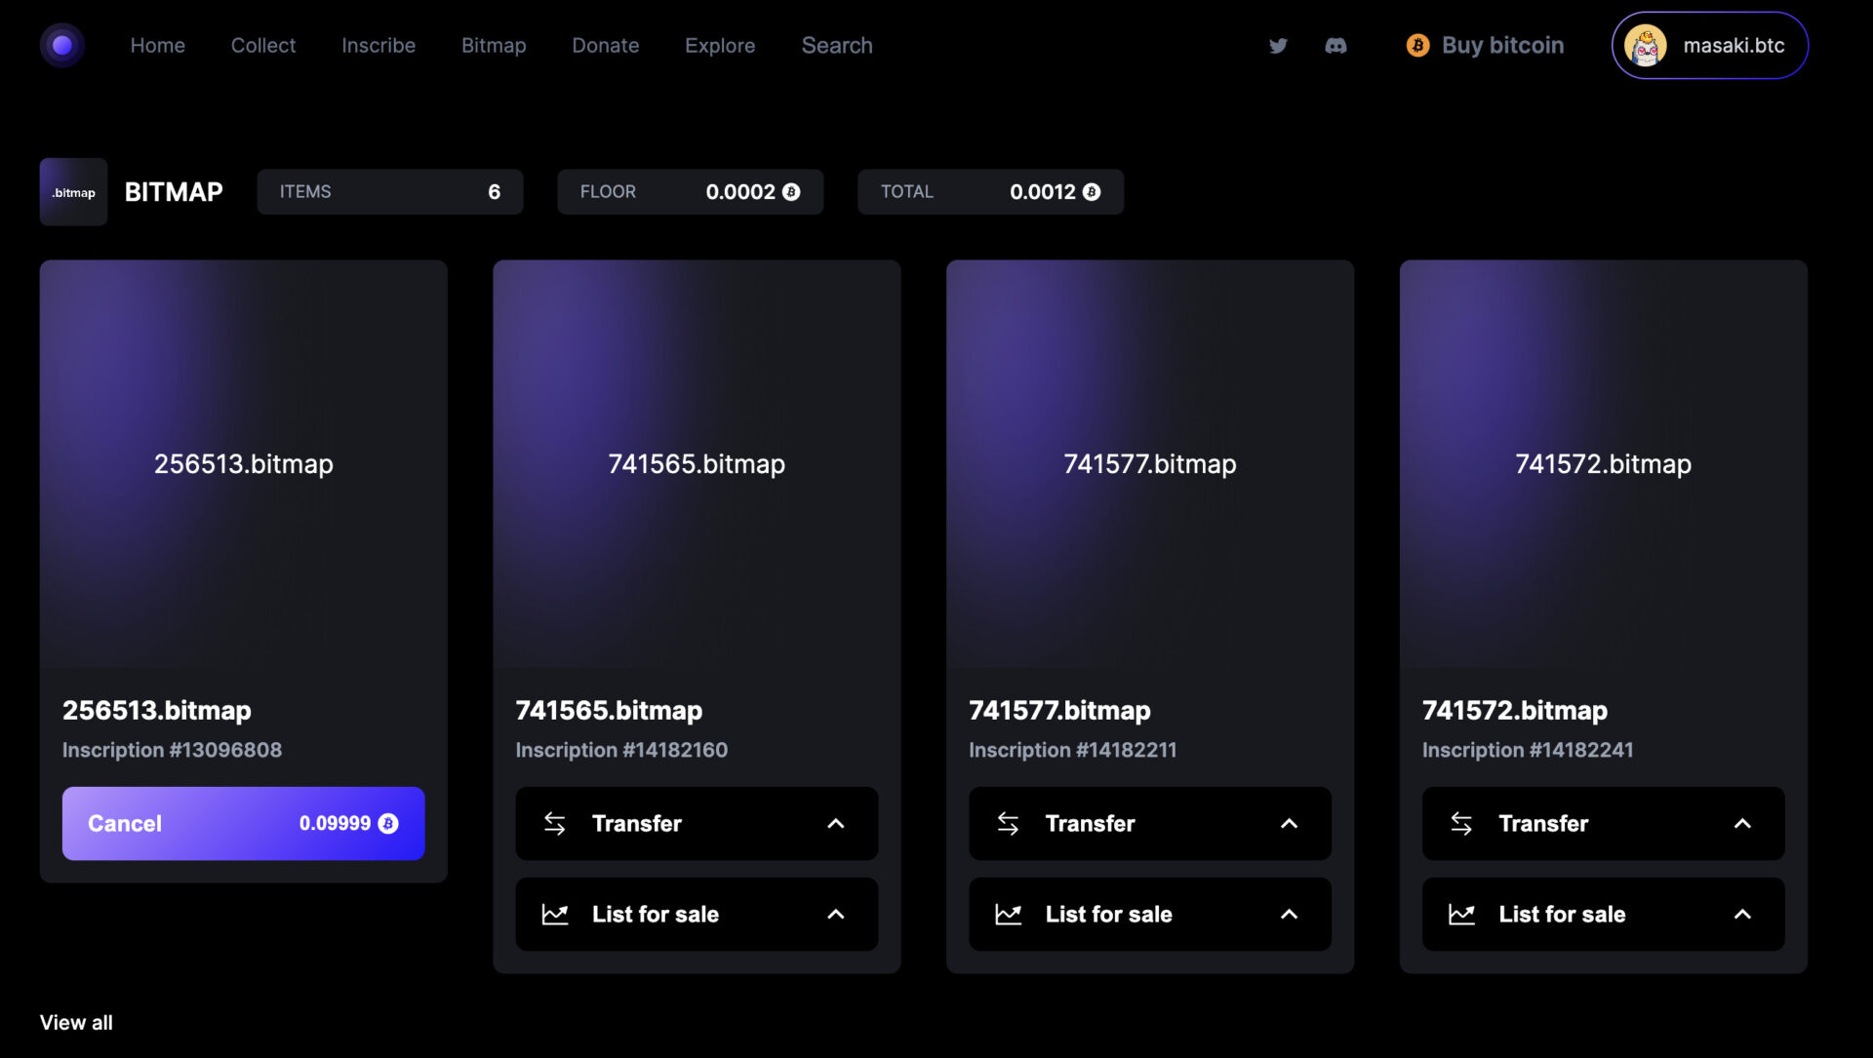Screen dimensions: 1873x1058
Task: Click the 256513.bitmap card title
Action: (x=157, y=710)
